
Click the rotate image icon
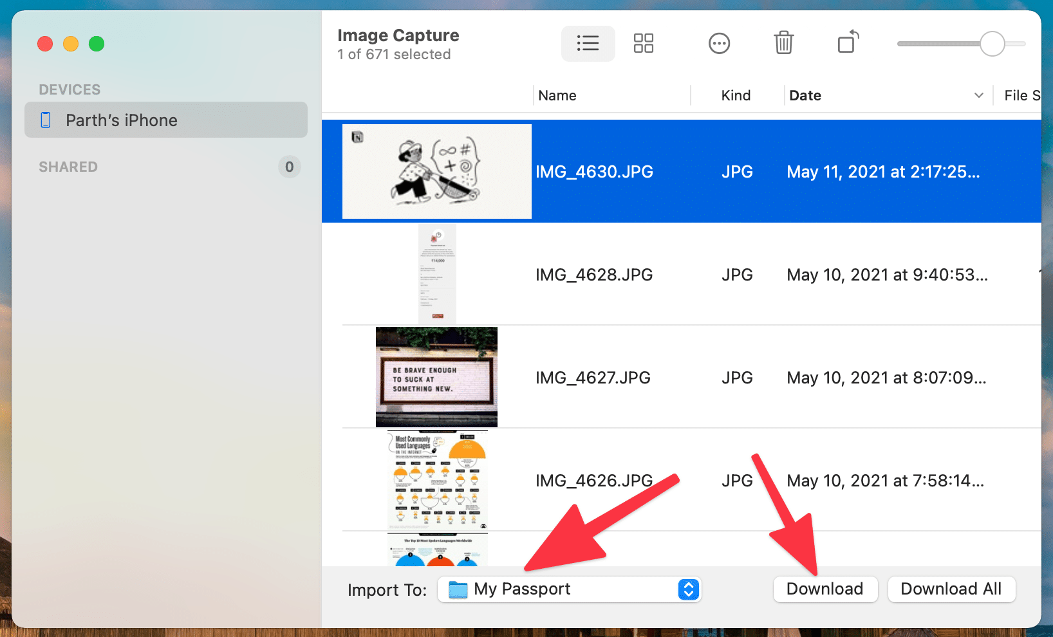(x=848, y=42)
